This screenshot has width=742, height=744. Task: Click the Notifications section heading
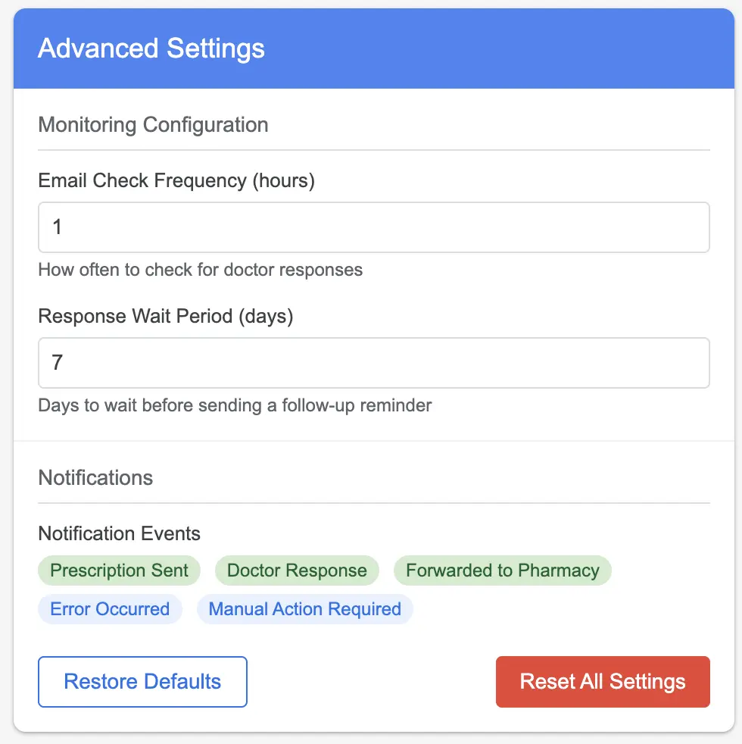95,478
